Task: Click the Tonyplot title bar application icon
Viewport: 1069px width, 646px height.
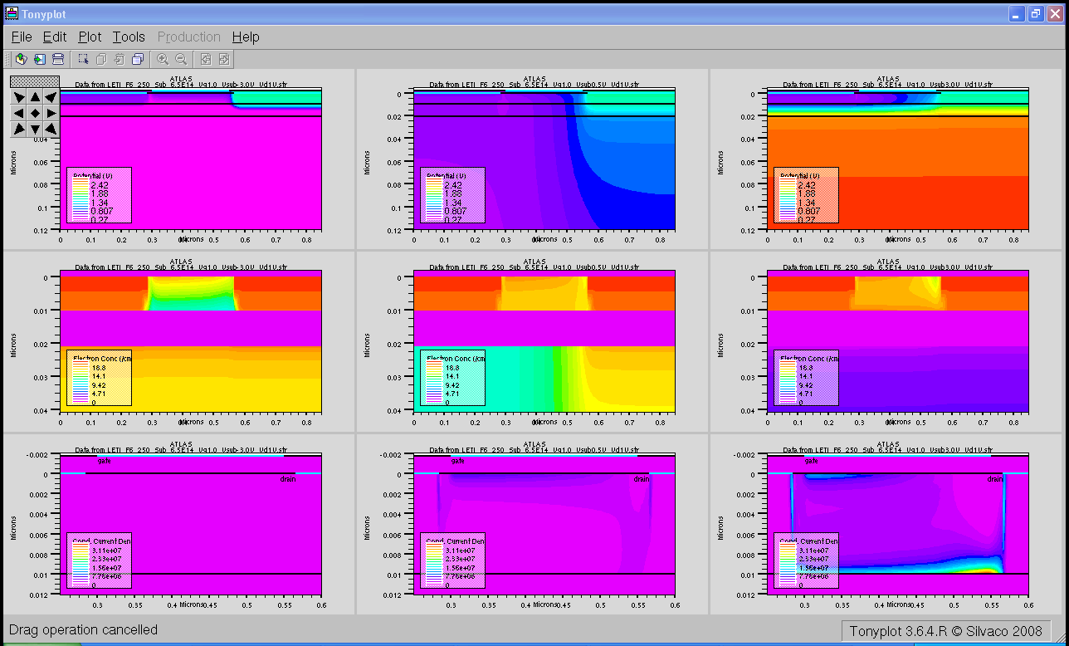Action: (x=12, y=12)
